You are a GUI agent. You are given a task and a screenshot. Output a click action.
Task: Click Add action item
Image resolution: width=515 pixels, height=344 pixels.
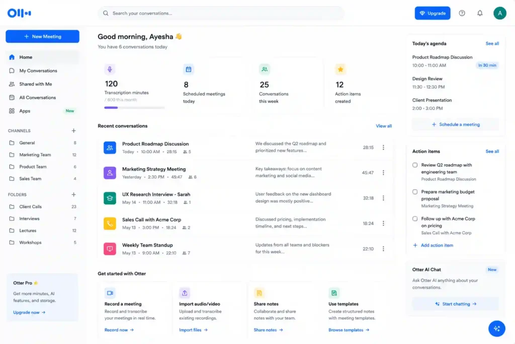point(433,245)
